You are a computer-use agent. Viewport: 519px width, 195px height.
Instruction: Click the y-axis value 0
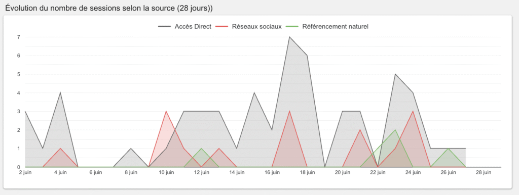point(19,167)
